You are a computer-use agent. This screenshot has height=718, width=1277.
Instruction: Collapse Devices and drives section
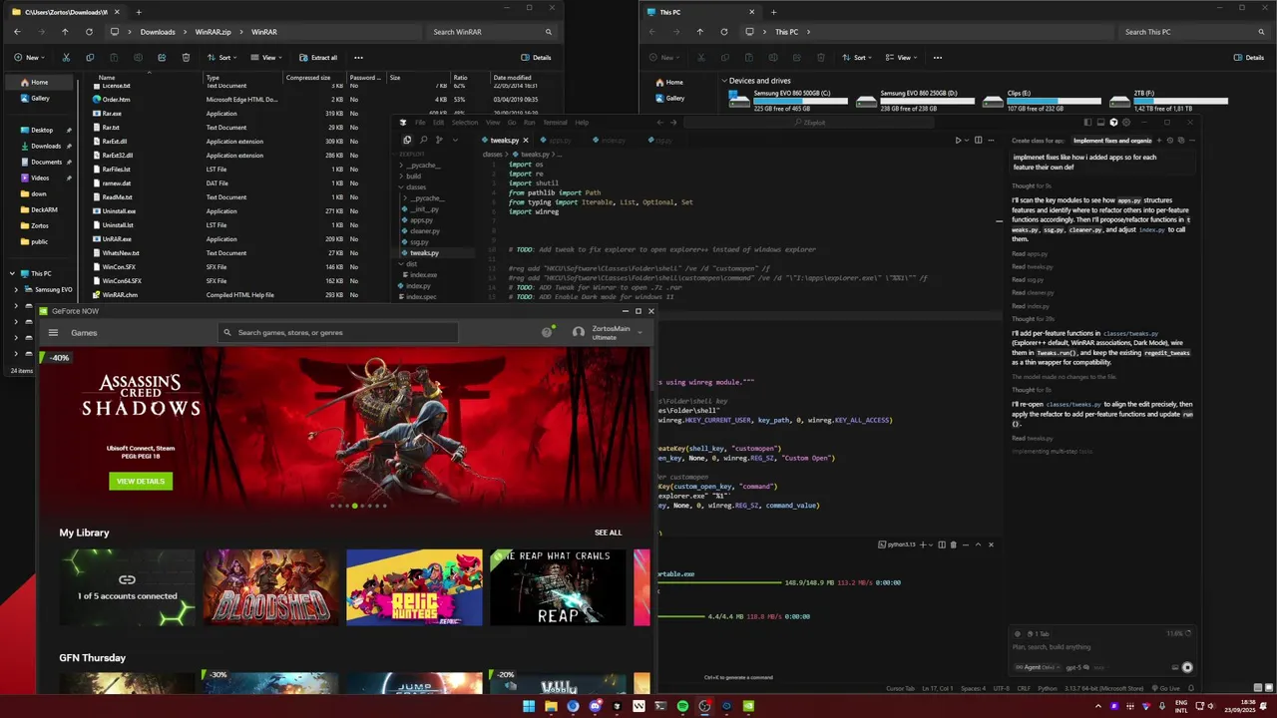724,81
